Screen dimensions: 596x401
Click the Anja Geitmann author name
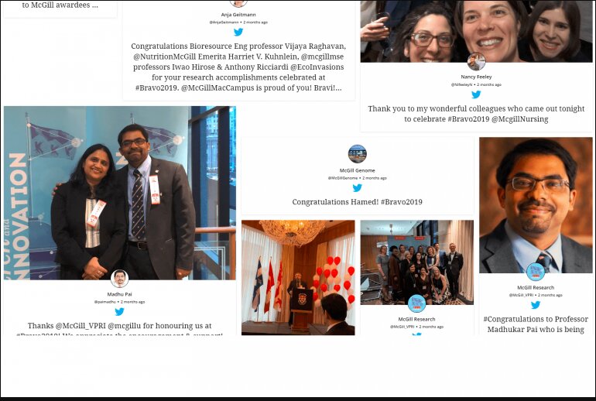[238, 15]
